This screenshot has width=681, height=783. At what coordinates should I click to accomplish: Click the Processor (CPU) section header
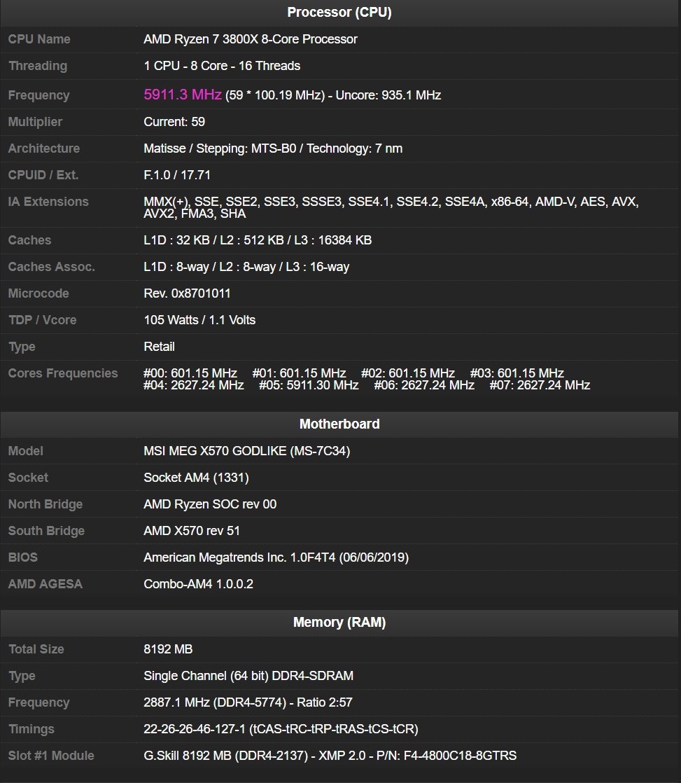339,13
